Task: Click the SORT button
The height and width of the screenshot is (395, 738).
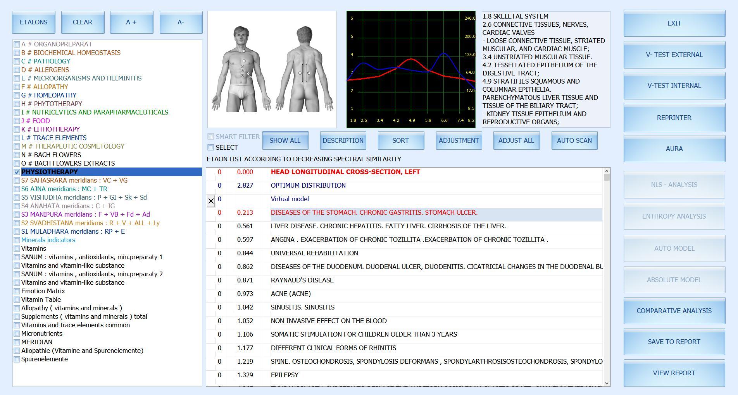Action: pos(401,140)
